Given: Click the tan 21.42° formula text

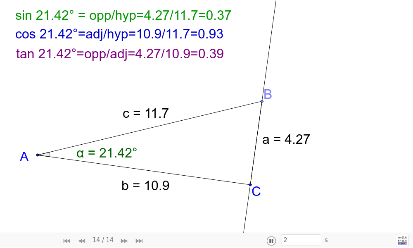Looking at the screenshot, I should point(120,54).
